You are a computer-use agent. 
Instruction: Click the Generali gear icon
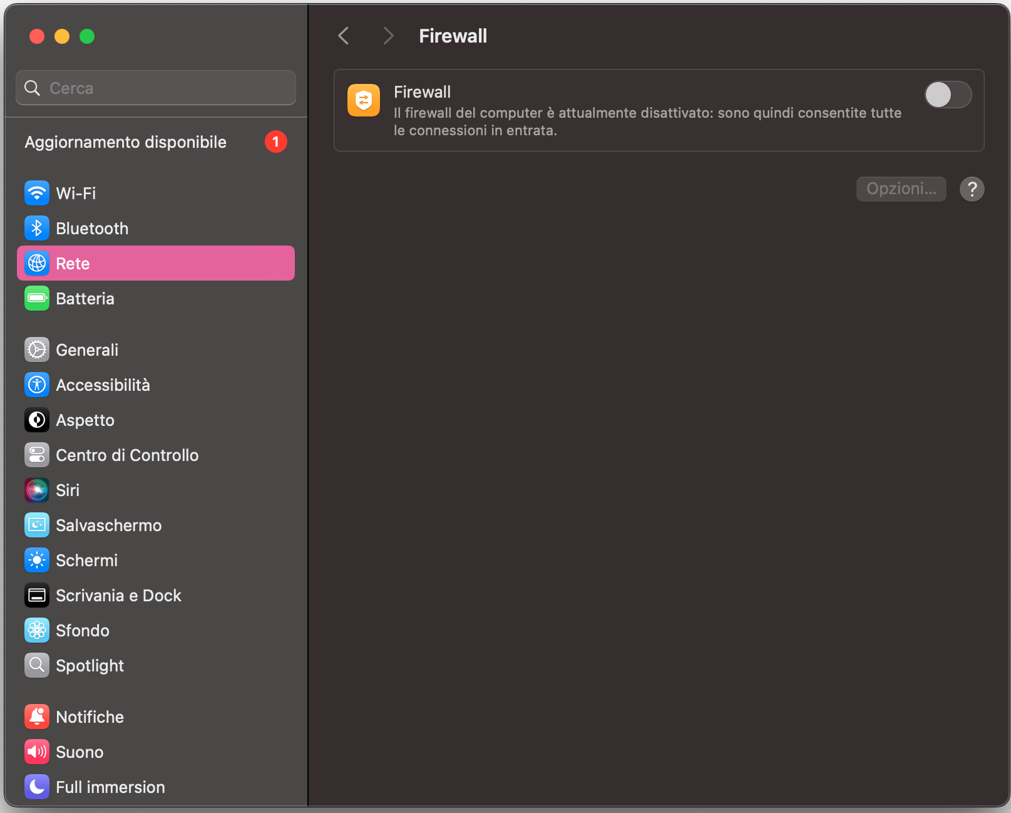pos(37,350)
